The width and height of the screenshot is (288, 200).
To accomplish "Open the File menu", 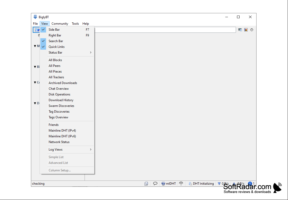I will (x=35, y=23).
